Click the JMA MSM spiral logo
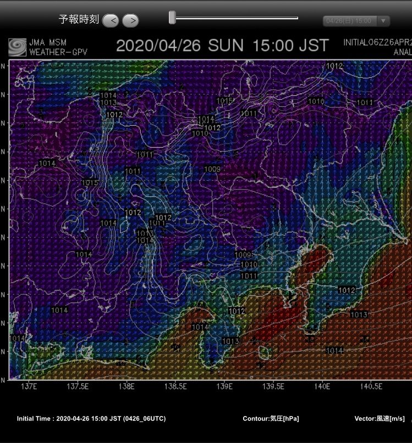 point(17,47)
